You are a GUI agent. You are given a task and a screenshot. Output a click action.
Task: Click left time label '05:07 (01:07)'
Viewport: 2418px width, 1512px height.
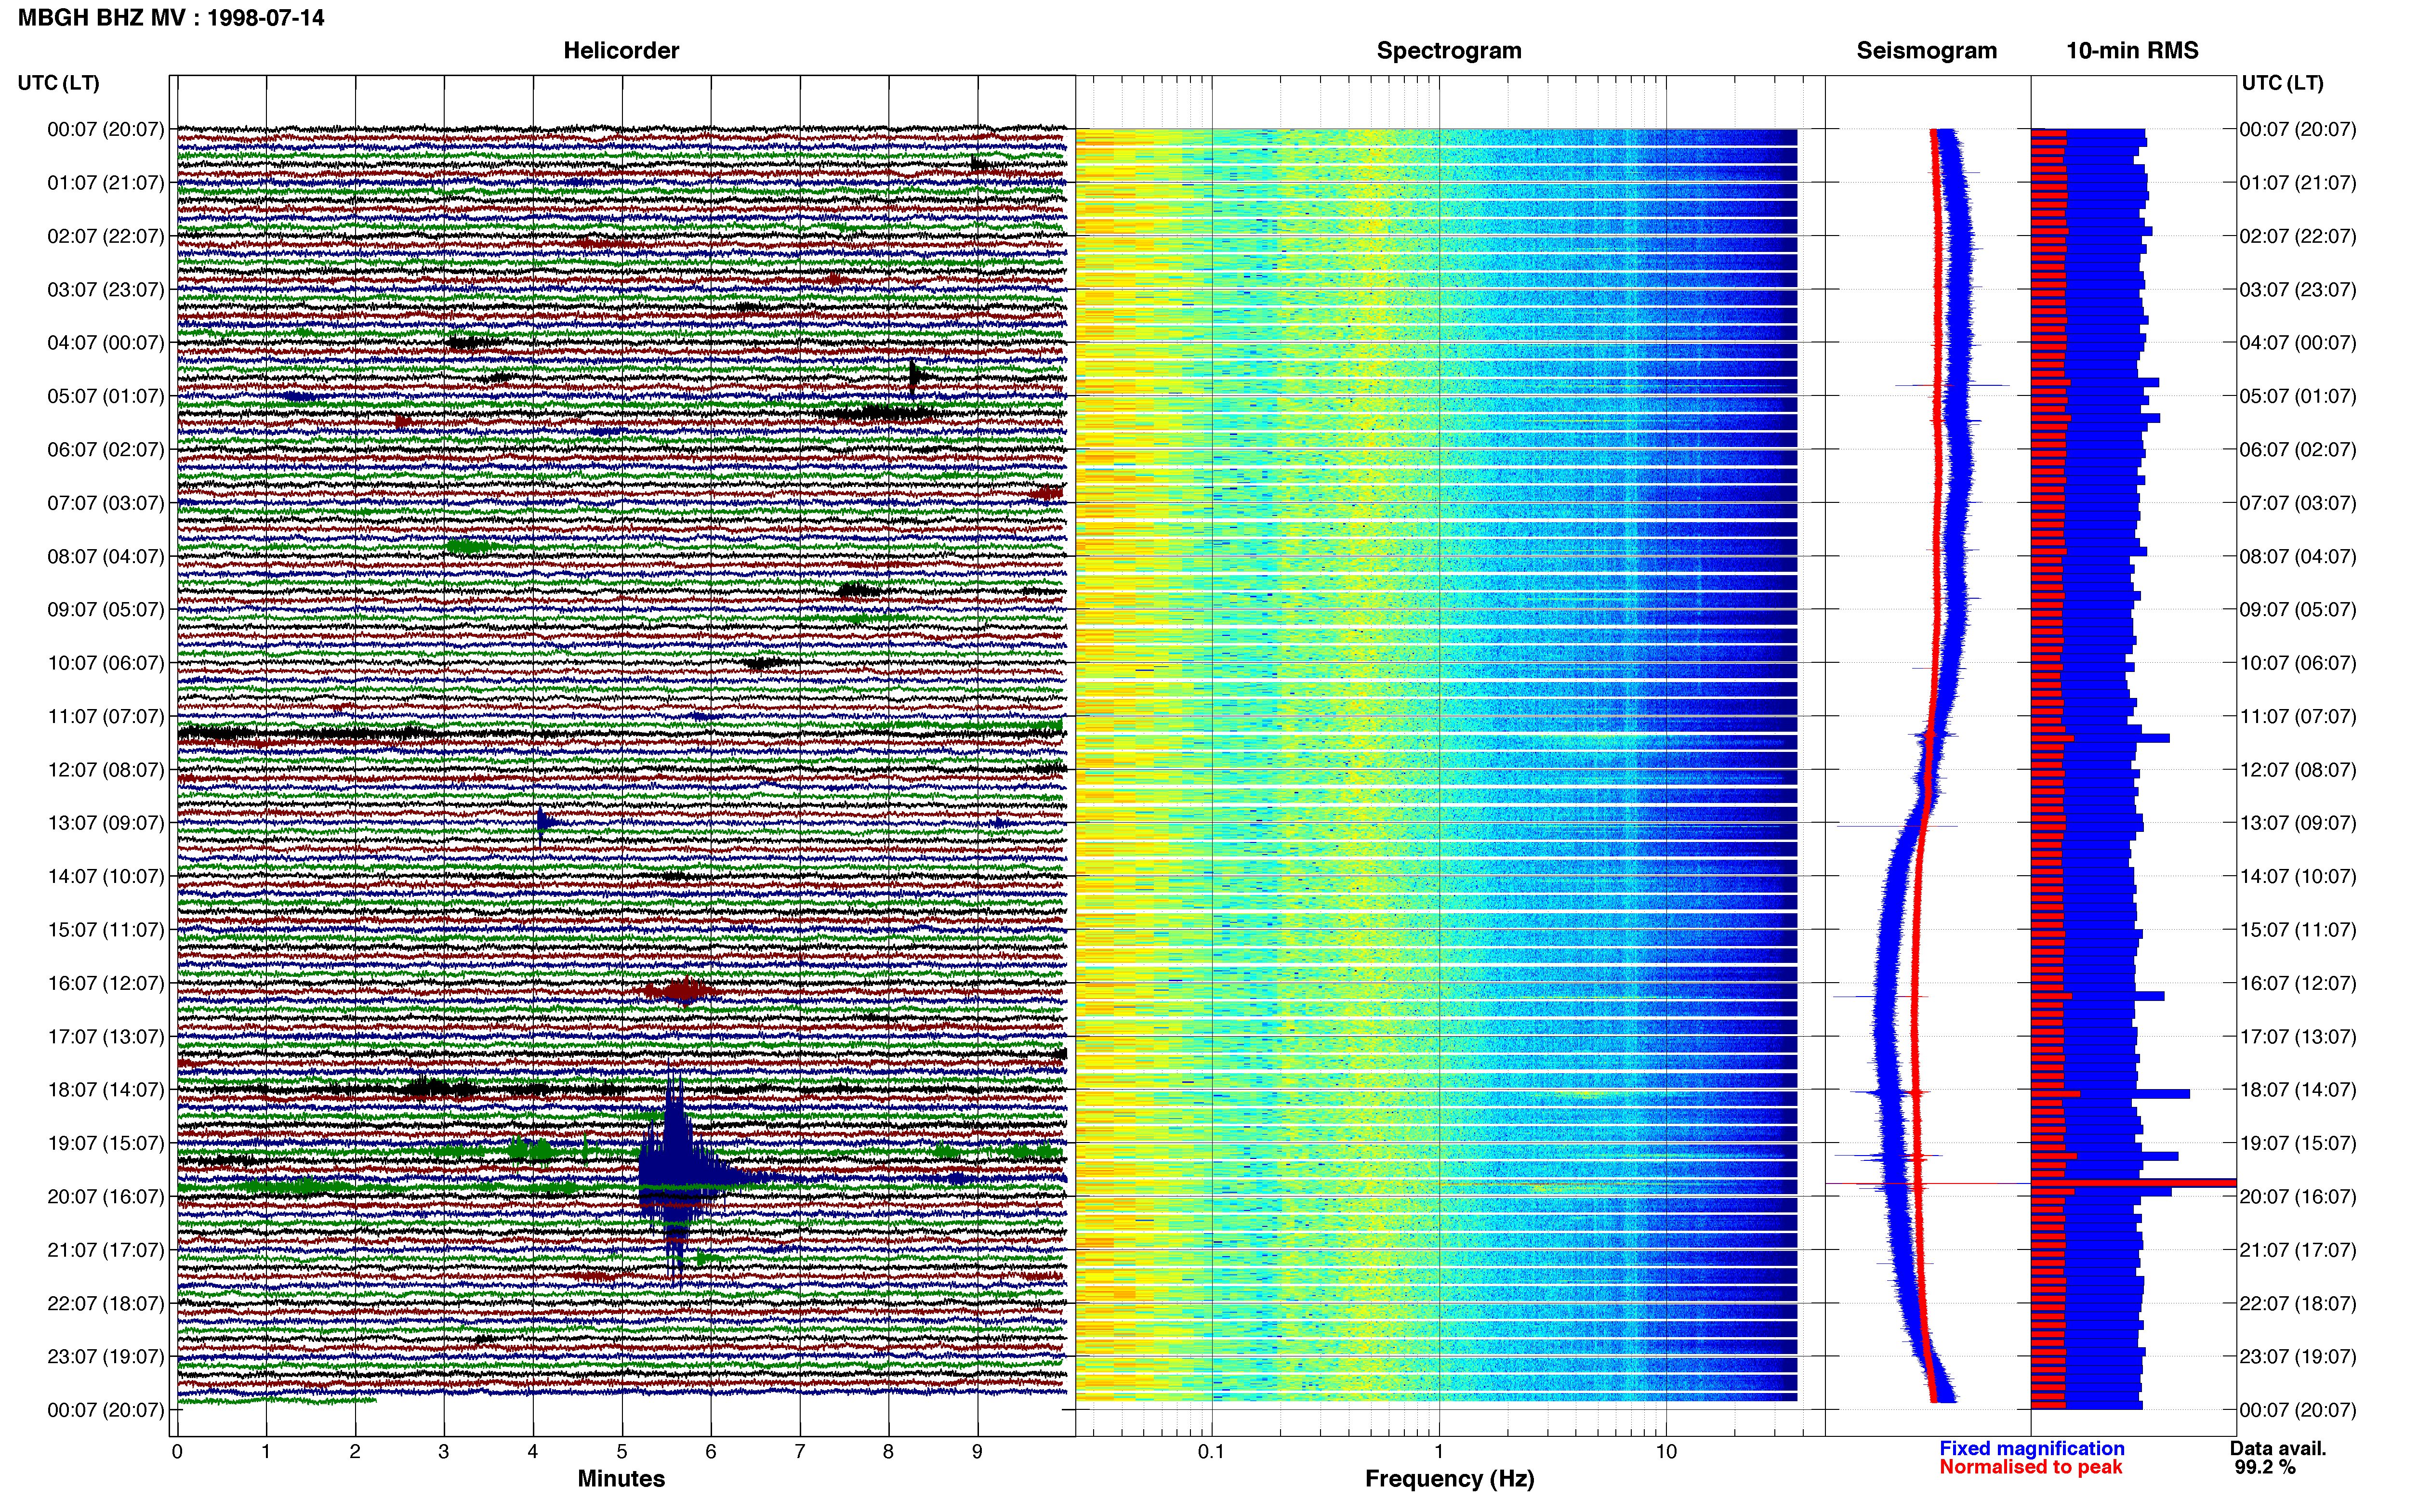pyautogui.click(x=105, y=396)
